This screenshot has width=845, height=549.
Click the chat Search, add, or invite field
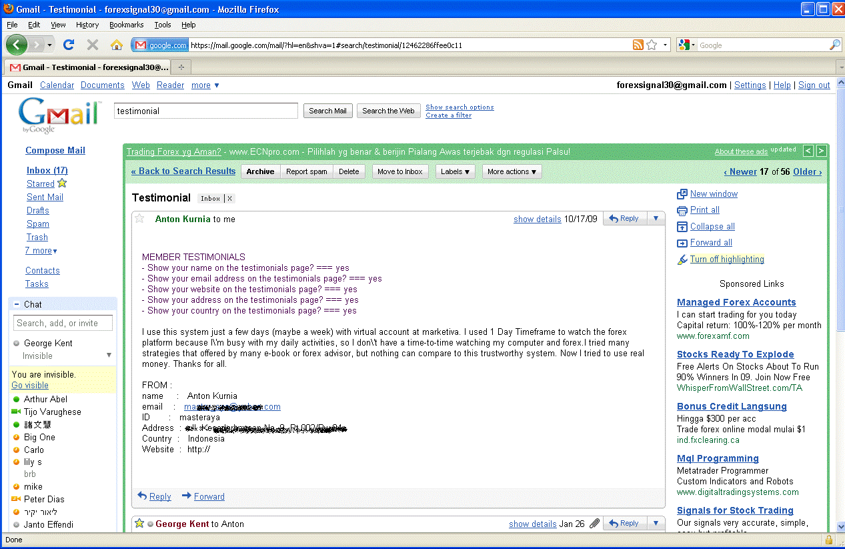tap(63, 323)
